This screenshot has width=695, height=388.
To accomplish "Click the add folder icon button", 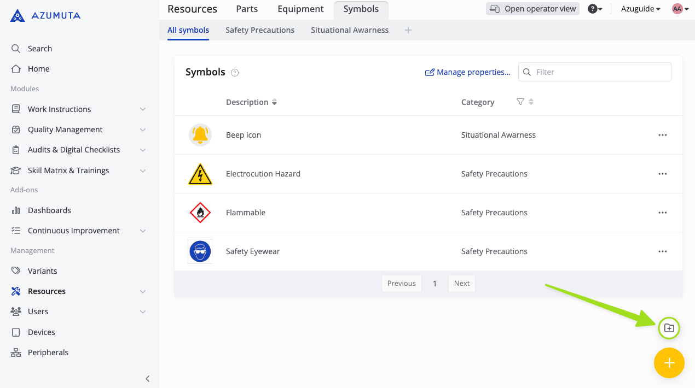I will pyautogui.click(x=669, y=328).
